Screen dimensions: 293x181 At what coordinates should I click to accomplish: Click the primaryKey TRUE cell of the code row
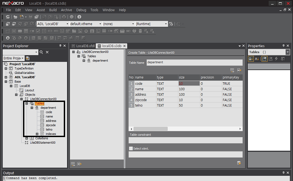click(232, 83)
